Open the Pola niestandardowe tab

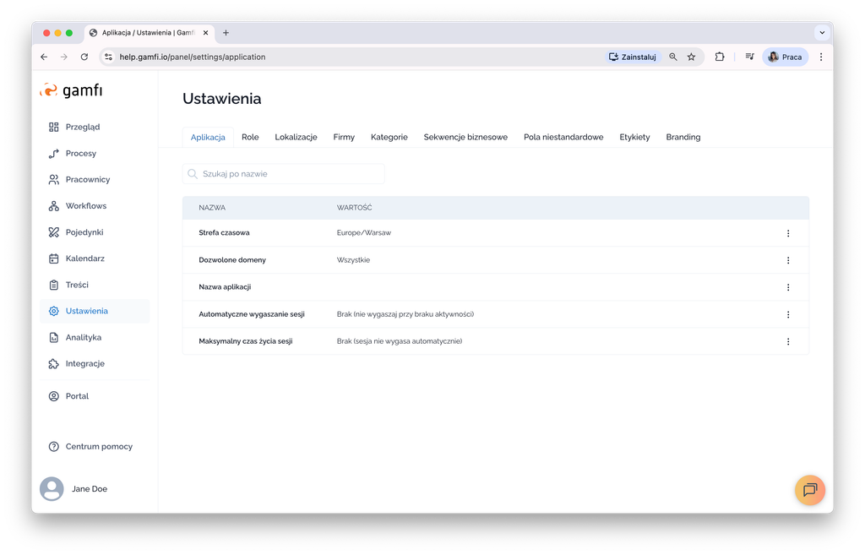tap(563, 137)
